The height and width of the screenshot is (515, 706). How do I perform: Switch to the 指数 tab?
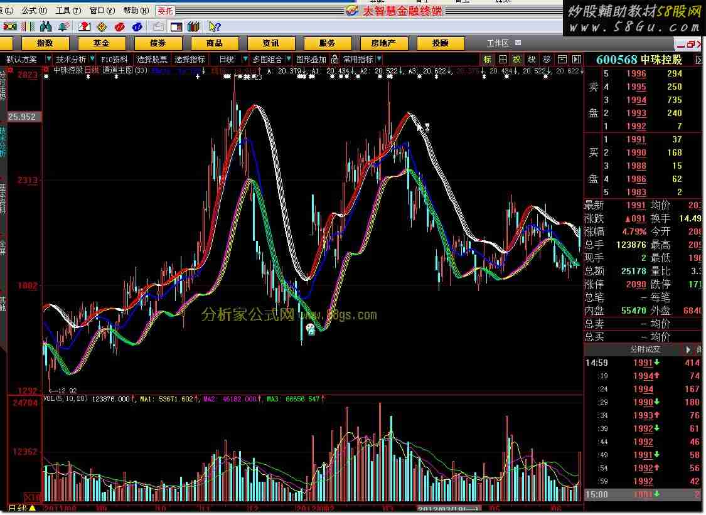pos(45,43)
